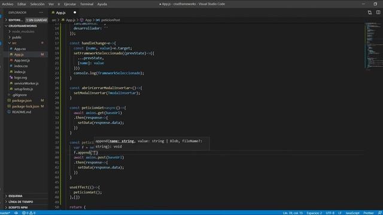Open package-lock.json file
Viewport: 383px width, 215px height.
point(25,106)
